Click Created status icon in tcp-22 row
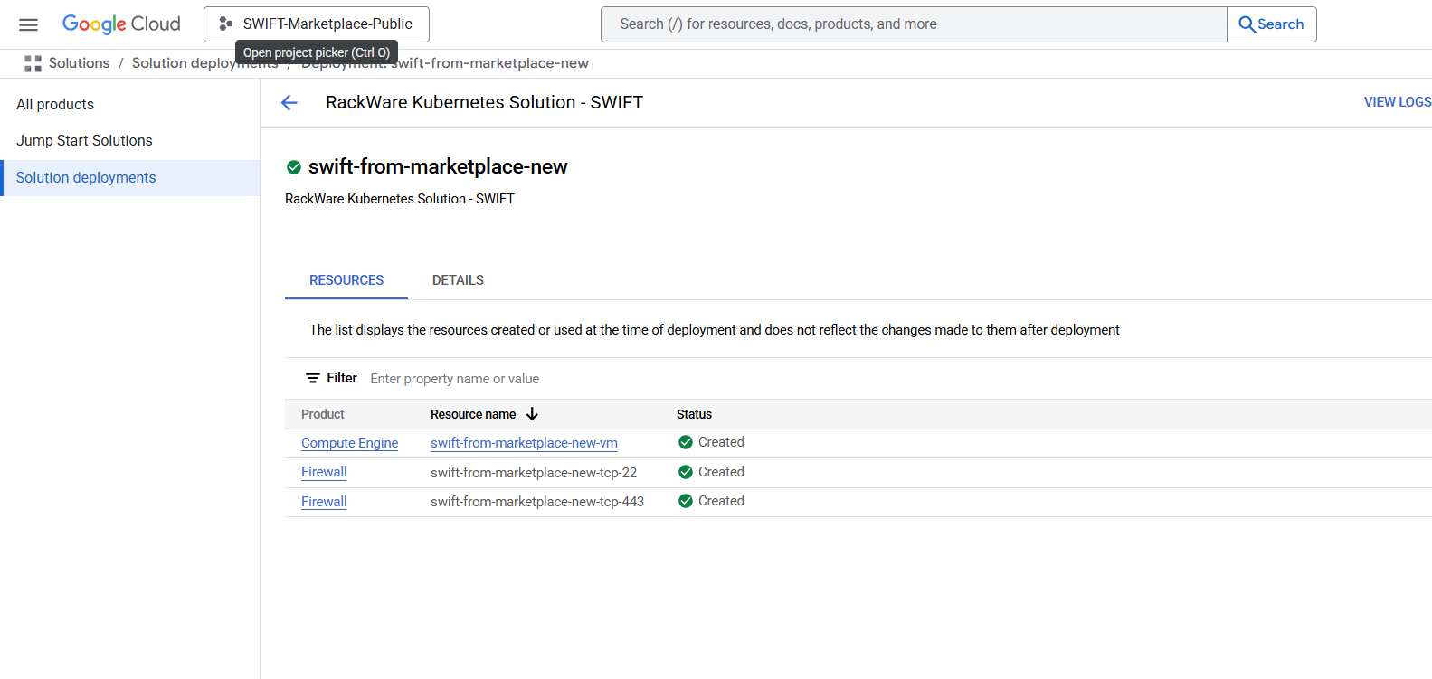 point(686,472)
